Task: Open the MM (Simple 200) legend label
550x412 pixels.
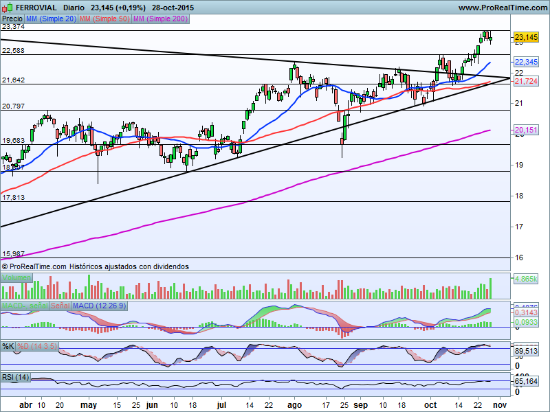Action: 159,19
